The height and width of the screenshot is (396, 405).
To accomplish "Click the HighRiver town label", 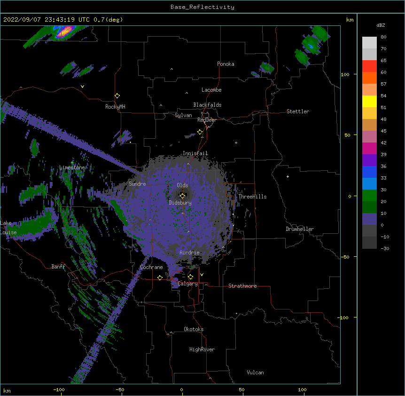I will coord(202,349).
